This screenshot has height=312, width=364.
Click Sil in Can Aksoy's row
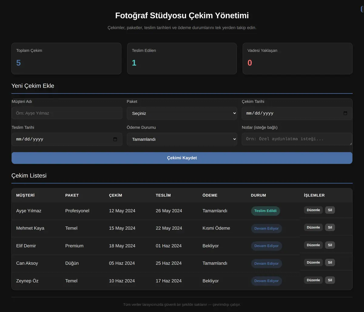pyautogui.click(x=330, y=262)
